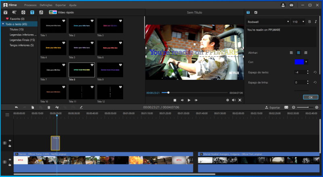The image size is (323, 177).
Task: Click the Exportar button above timeline
Action: (272, 107)
